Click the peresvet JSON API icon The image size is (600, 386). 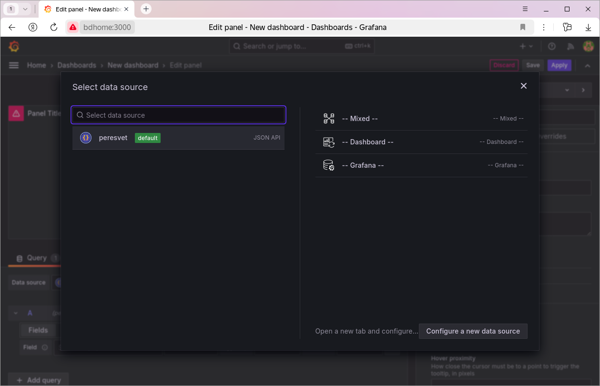(86, 138)
